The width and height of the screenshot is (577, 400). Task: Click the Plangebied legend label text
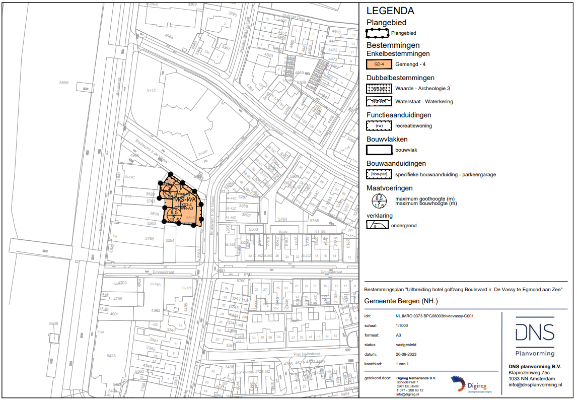(404, 33)
